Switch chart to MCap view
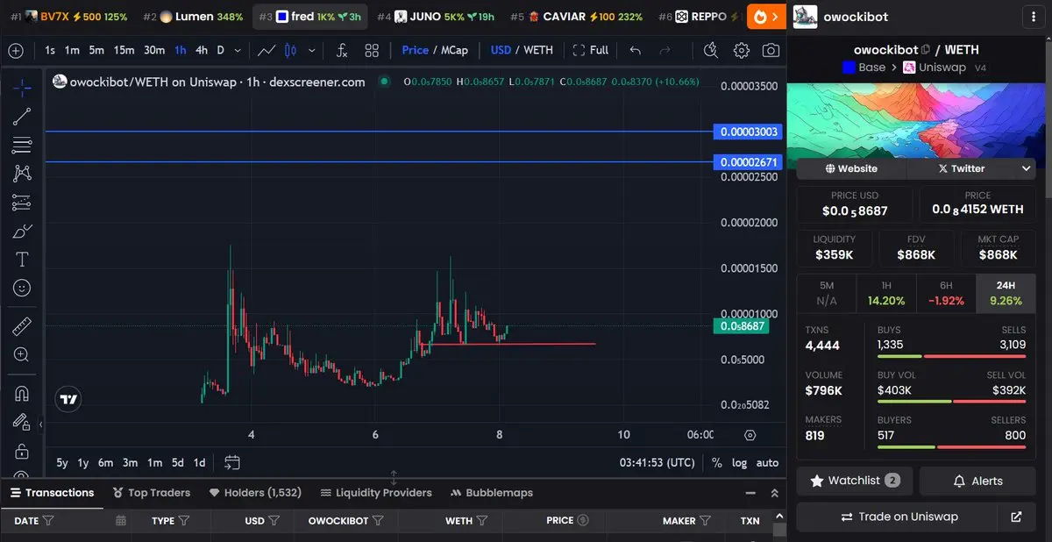This screenshot has width=1052, height=542. point(454,50)
